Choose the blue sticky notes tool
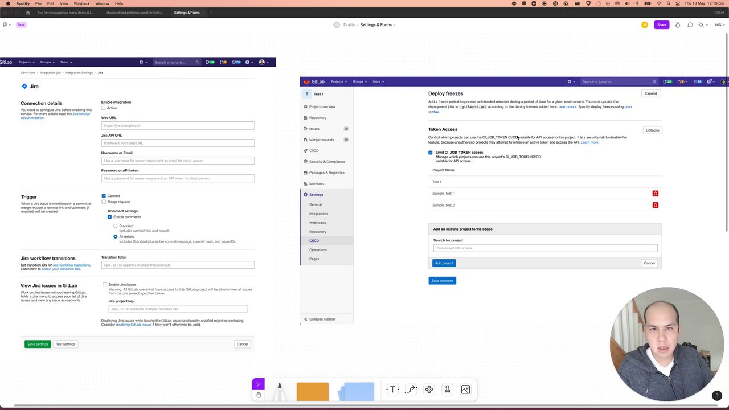The width and height of the screenshot is (729, 410). 357,391
